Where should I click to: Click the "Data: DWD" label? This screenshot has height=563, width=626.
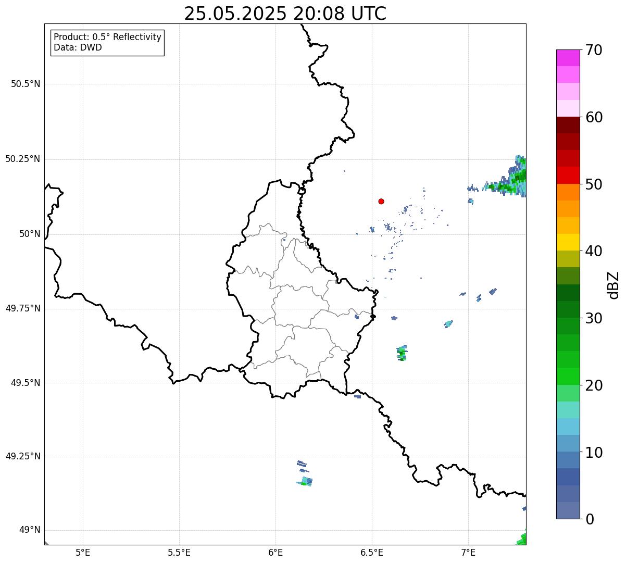[78, 47]
